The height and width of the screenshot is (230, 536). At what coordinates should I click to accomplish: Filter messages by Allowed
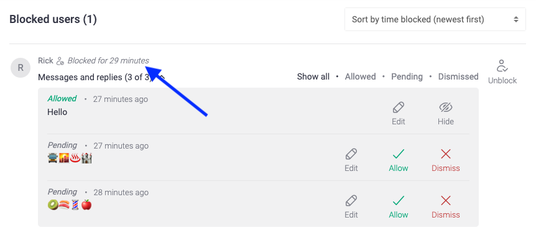pos(360,76)
